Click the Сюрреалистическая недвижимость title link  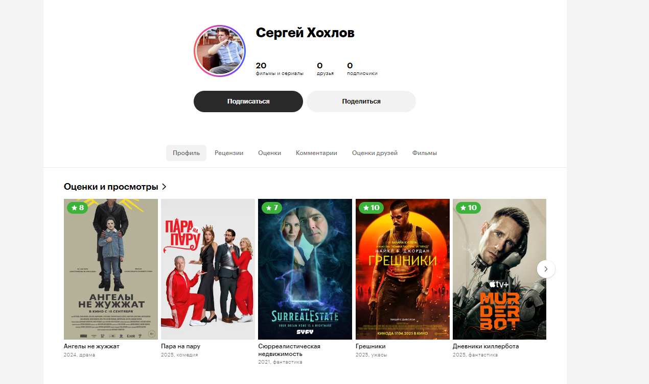tap(289, 350)
